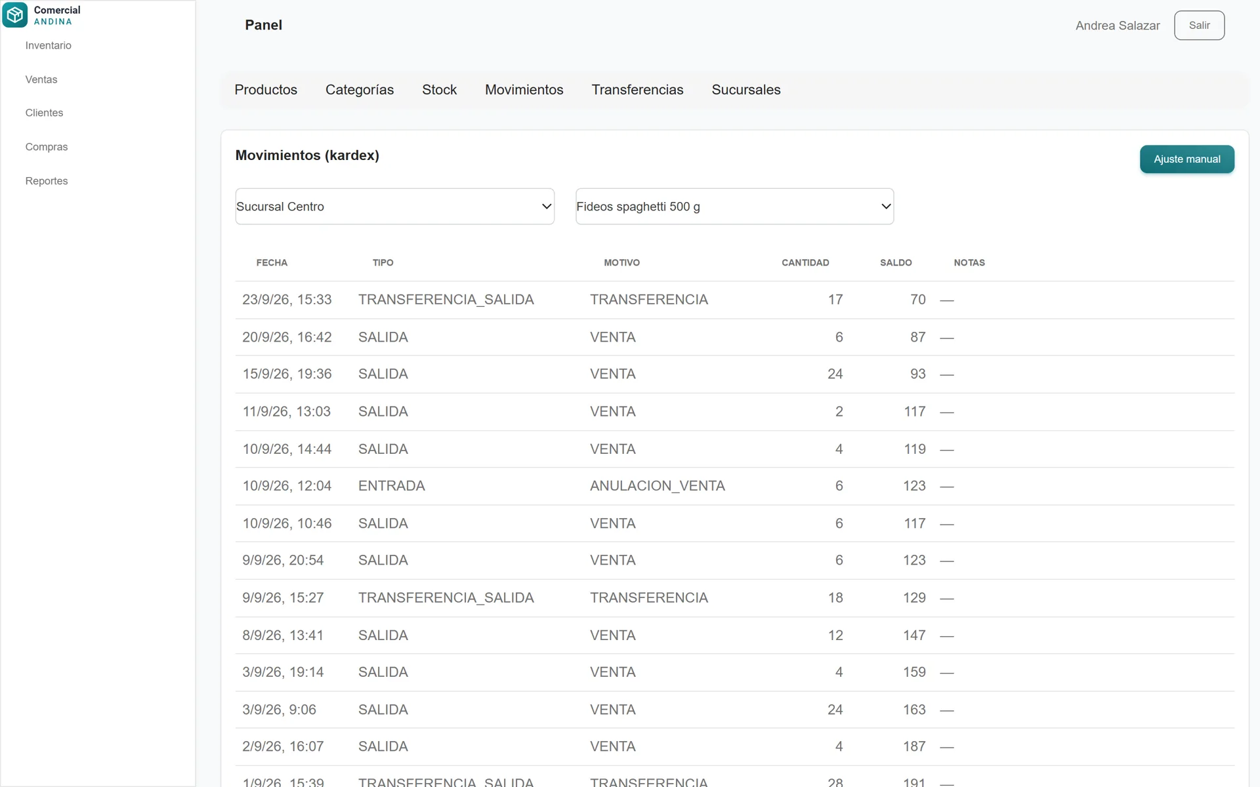Select the Movimientos tab
Viewport: 1260px width, 787px height.
click(524, 90)
